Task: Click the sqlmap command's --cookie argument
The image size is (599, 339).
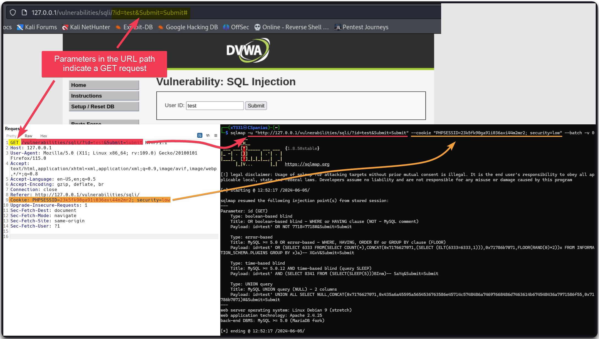Action: [x=486, y=133]
